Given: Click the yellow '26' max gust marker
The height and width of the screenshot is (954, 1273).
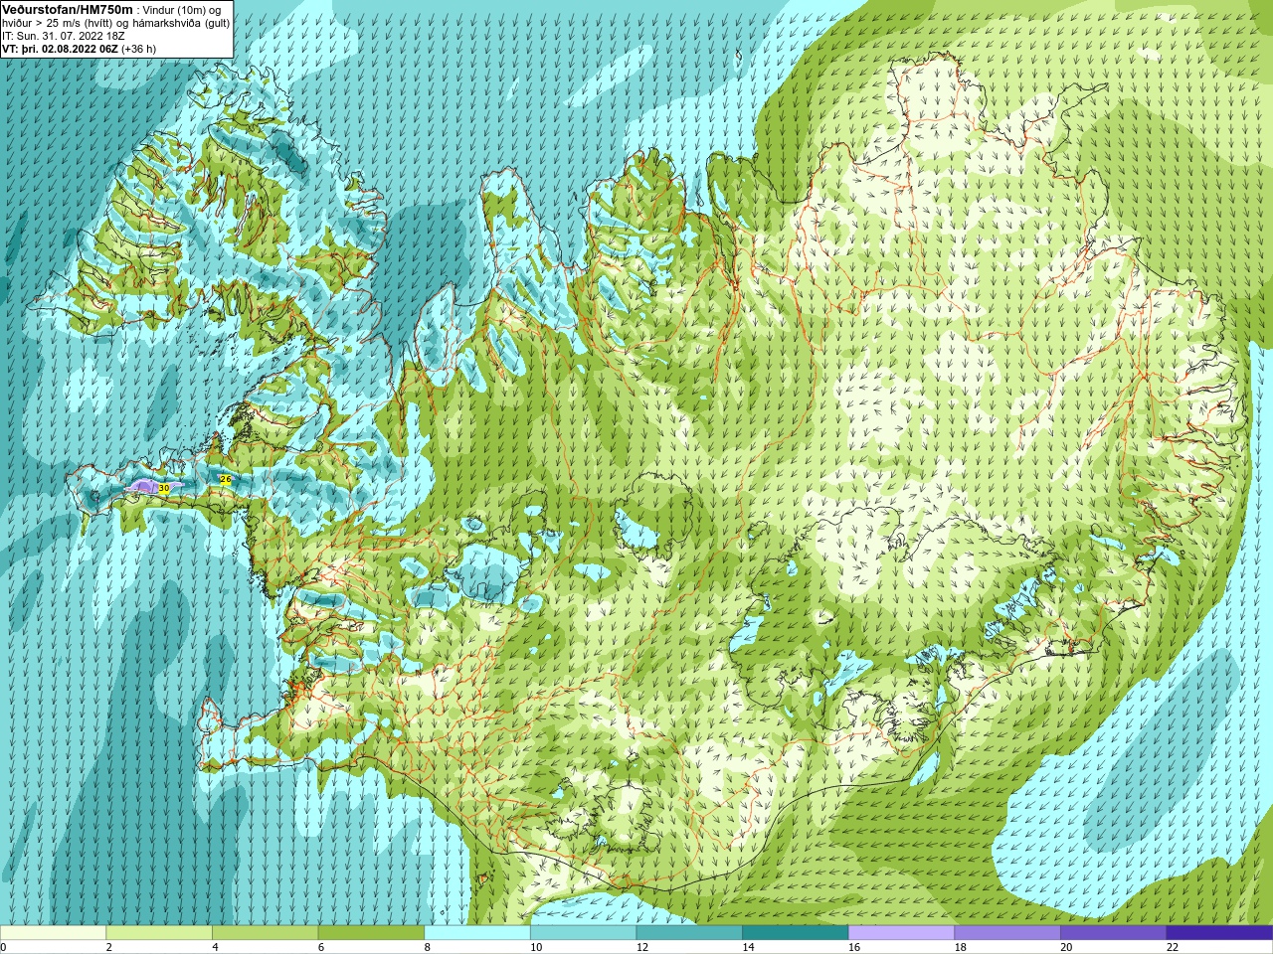Looking at the screenshot, I should pyautogui.click(x=226, y=479).
